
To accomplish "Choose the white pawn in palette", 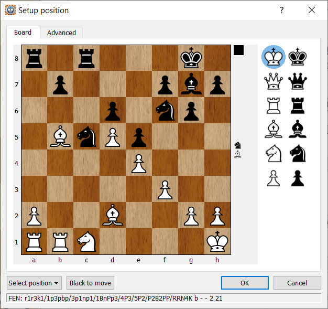I will pos(273,178).
